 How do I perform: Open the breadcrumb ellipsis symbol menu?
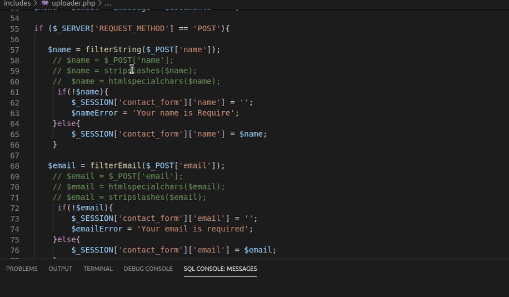click(x=108, y=3)
